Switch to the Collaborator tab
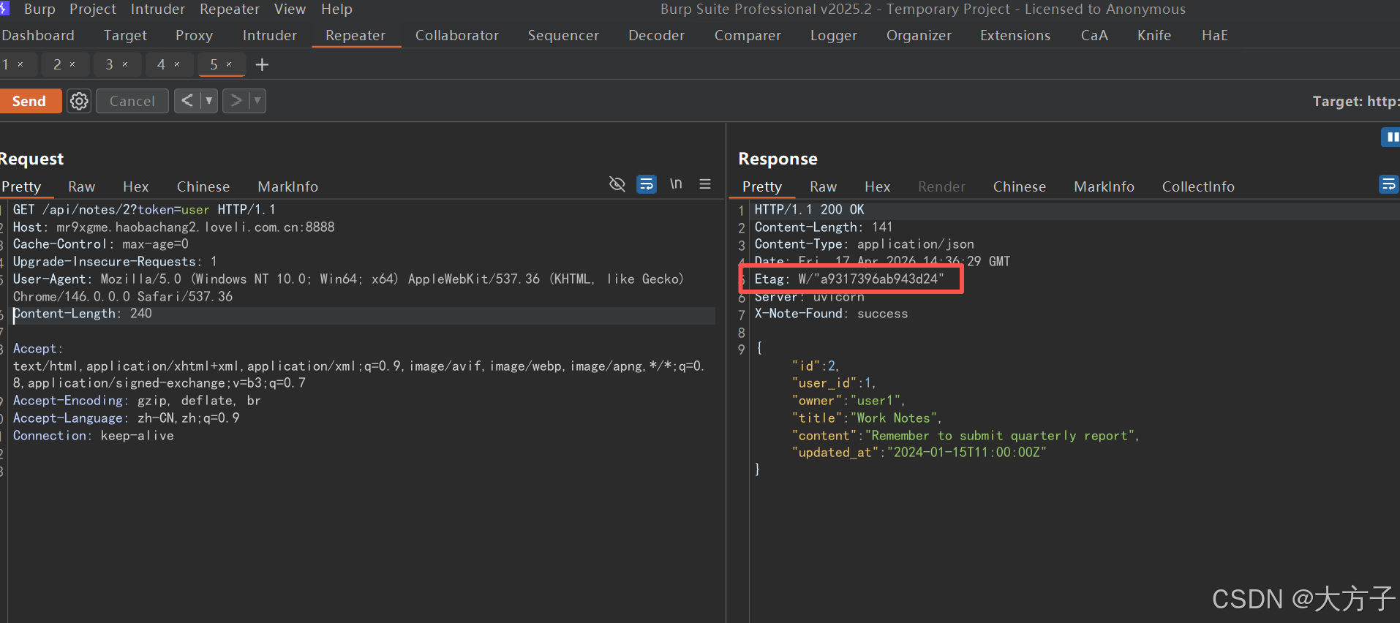This screenshot has width=1400, height=623. [x=457, y=35]
